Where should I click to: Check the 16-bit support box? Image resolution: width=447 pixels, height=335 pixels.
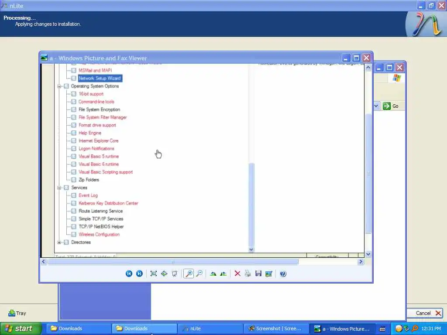(73, 94)
